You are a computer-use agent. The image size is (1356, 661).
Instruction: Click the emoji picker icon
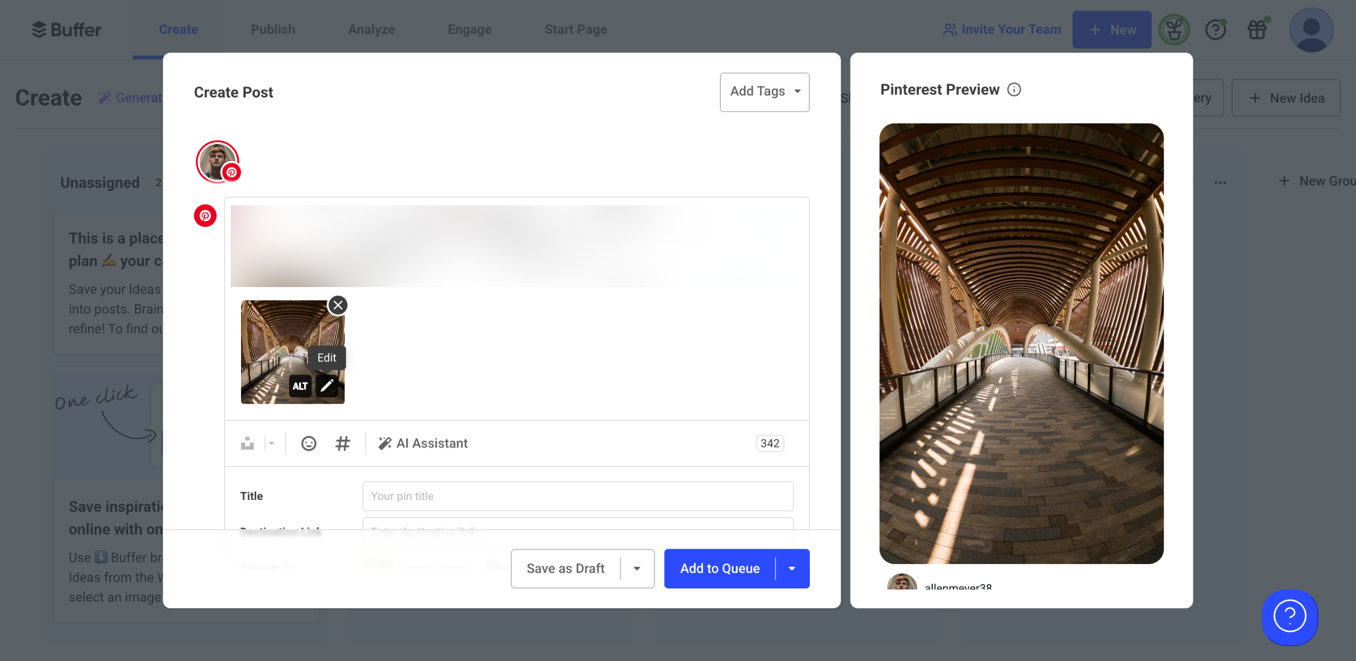pos(309,443)
